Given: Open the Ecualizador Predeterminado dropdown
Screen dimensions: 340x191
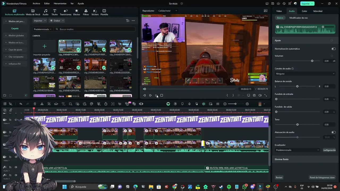Looking at the screenshot, I should click(x=297, y=150).
